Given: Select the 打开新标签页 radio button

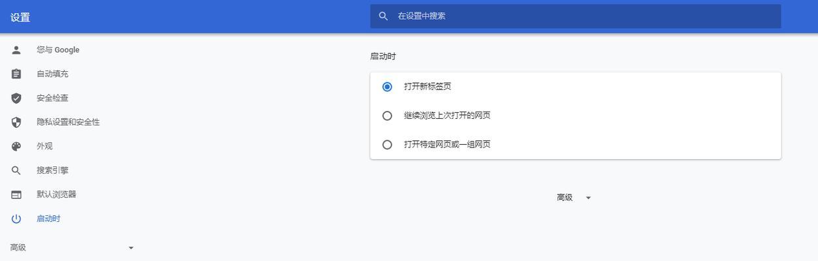Looking at the screenshot, I should pos(387,87).
